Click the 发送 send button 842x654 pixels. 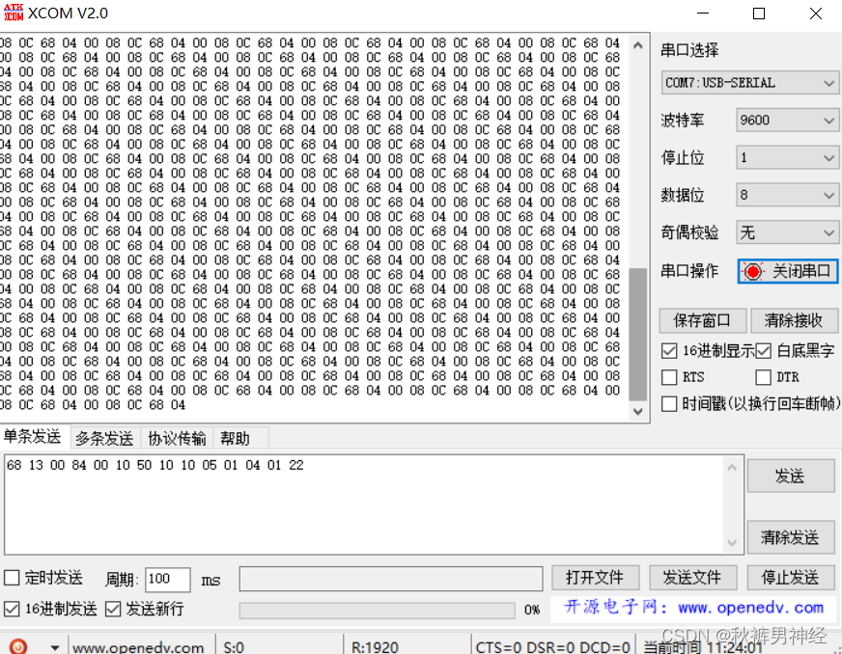click(x=790, y=475)
